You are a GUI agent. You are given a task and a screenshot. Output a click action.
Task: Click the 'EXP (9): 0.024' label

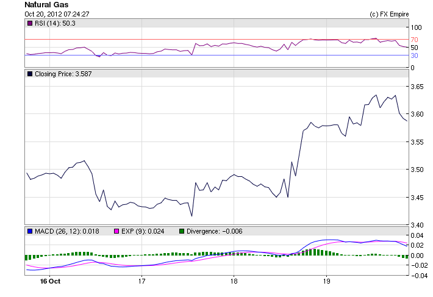coord(143,231)
